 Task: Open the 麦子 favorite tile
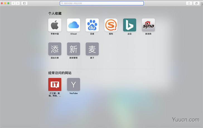[92, 49]
